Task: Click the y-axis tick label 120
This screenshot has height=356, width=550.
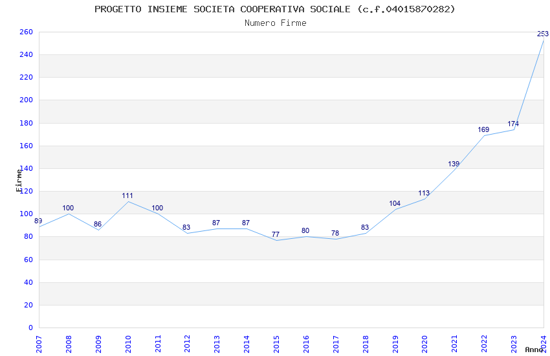Action: tap(27, 191)
